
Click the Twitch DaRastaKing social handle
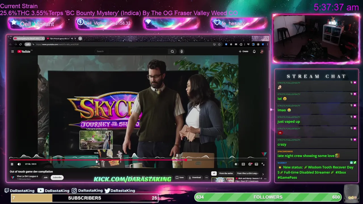click(x=20, y=191)
